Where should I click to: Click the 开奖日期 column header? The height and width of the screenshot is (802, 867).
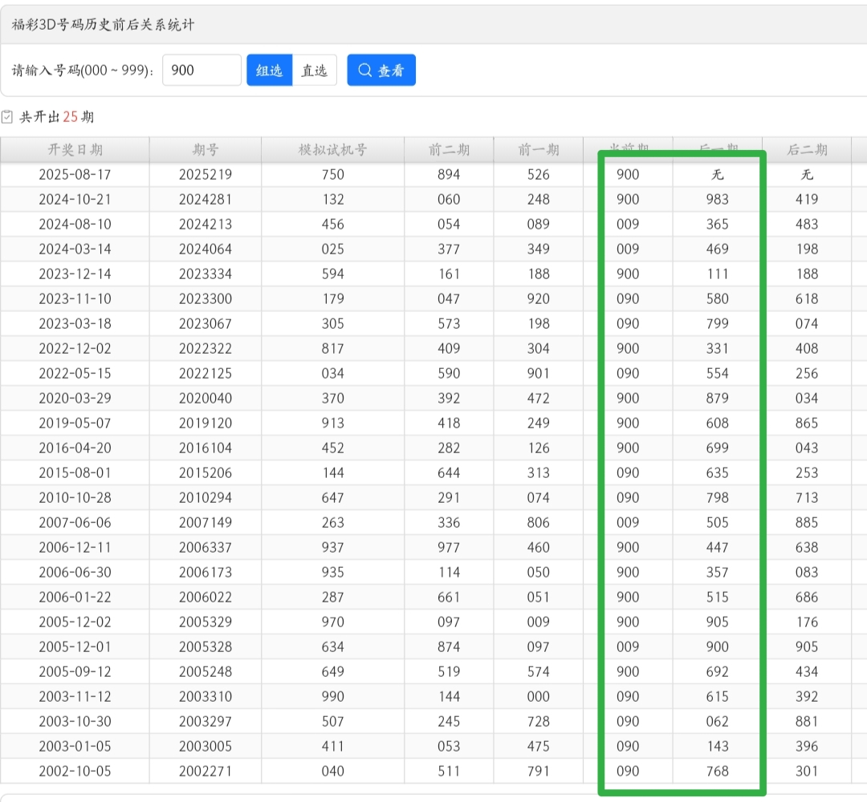pos(75,150)
